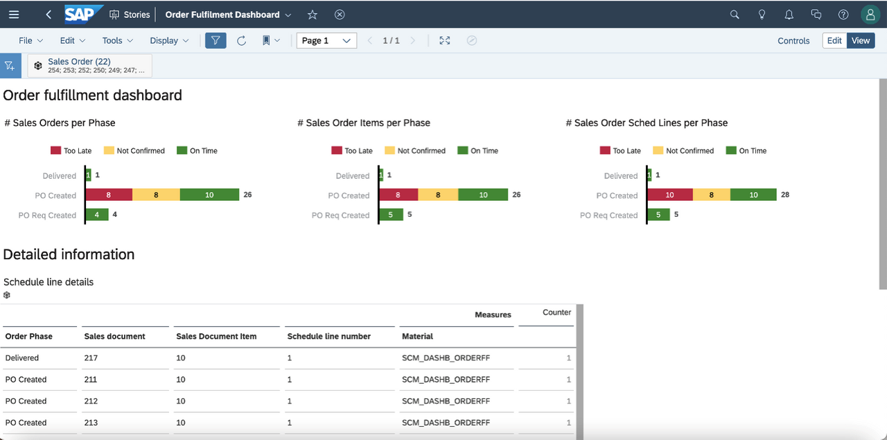Open the user profile avatar

coord(870,15)
